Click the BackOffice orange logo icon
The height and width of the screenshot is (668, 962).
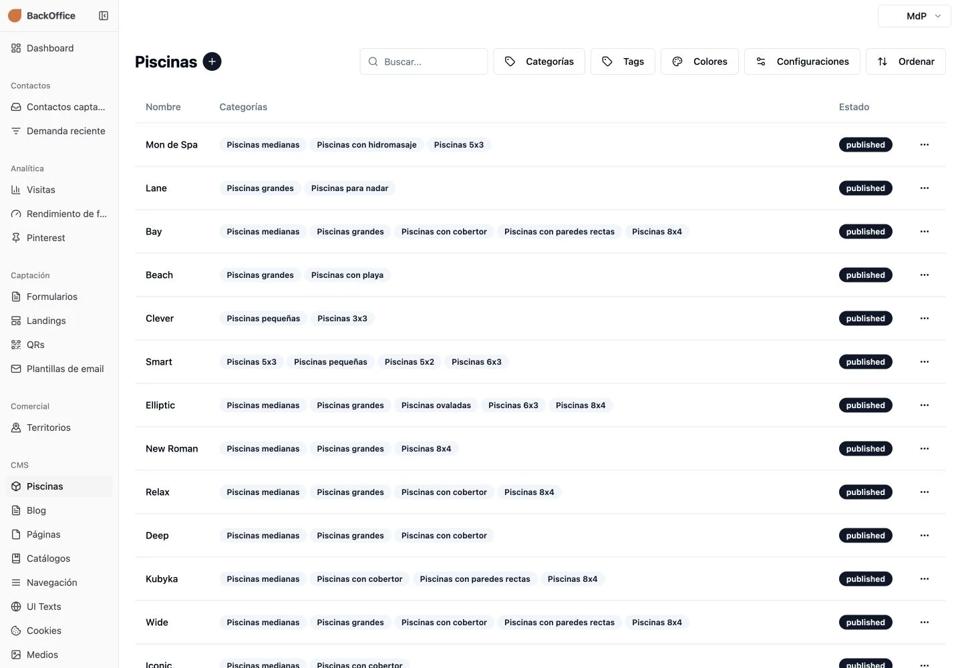[x=15, y=15]
